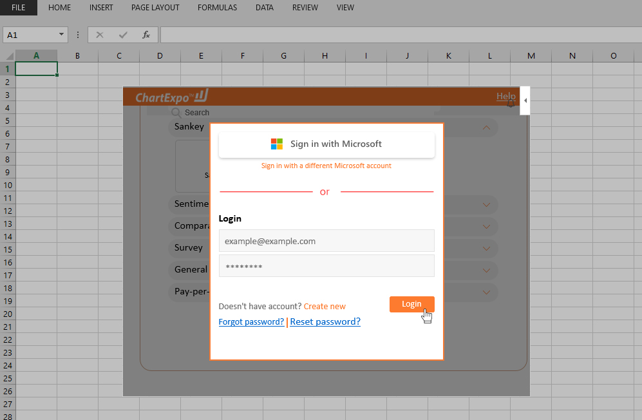
Task: Expand the Pay-per category chevron
Action: [x=486, y=292]
